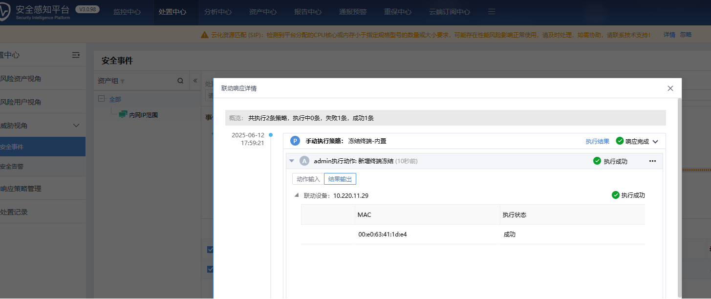Screen dimensions: 711x299
Task: Switch to the 结果输出 tab
Action: 340,179
